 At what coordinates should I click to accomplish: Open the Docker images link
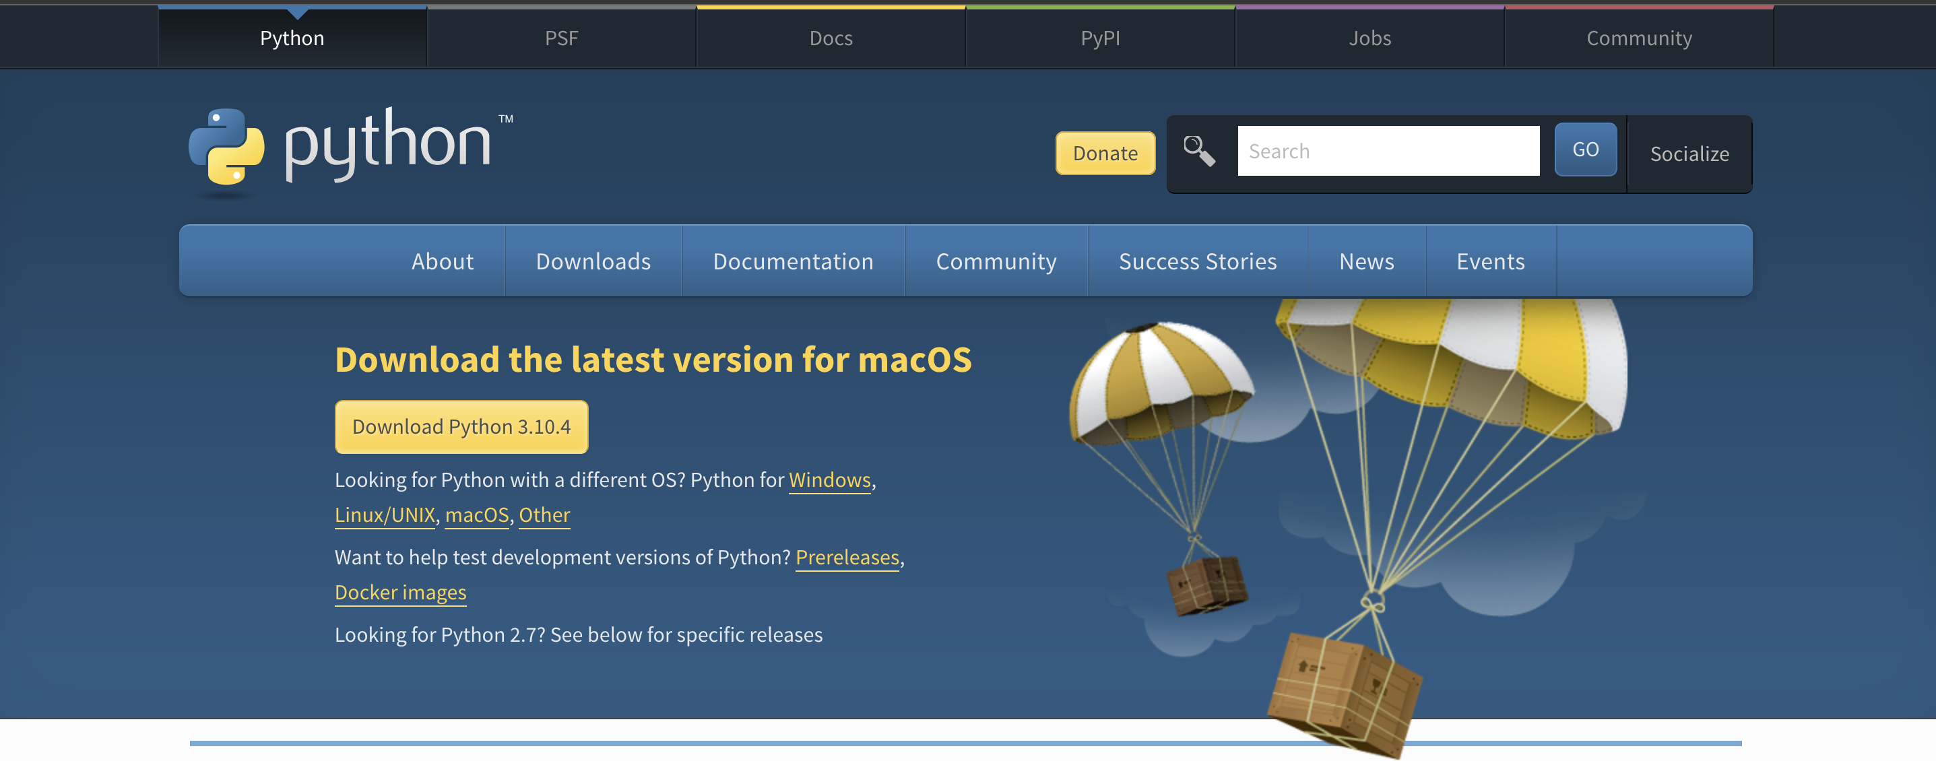point(400,593)
